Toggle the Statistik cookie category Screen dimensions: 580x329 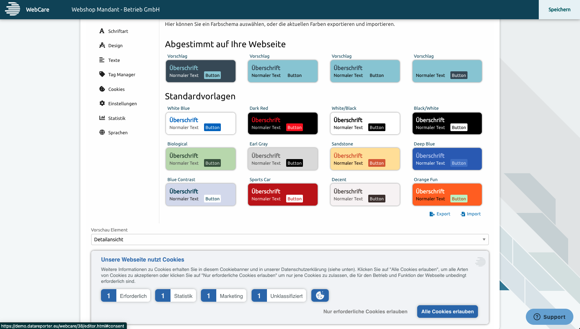176,296
